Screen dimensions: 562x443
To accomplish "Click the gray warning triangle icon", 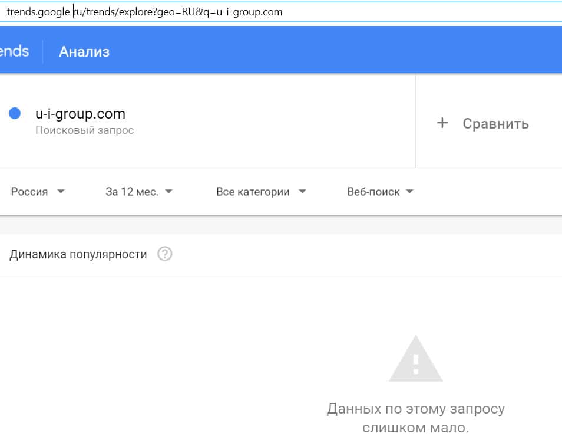I will tap(415, 359).
